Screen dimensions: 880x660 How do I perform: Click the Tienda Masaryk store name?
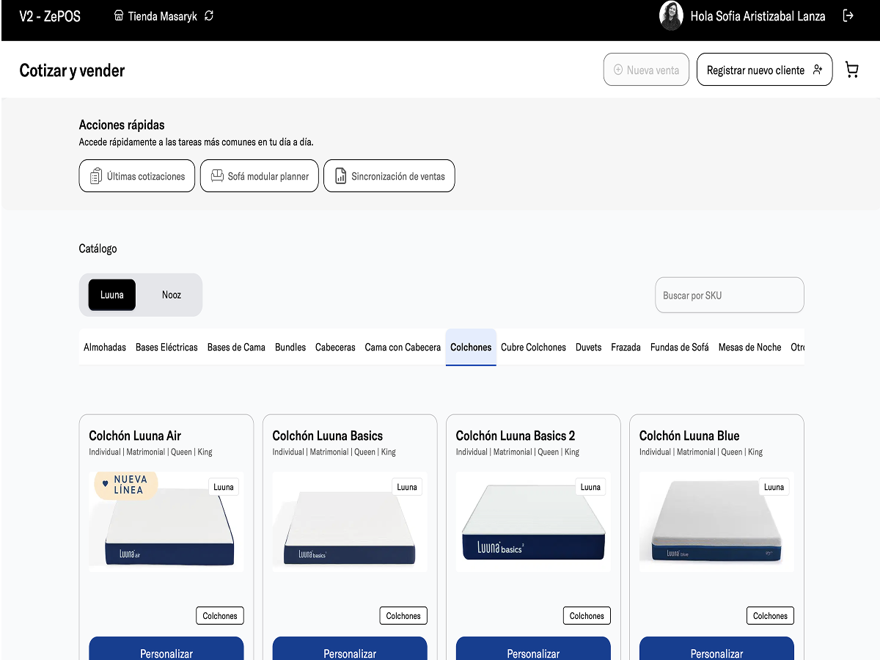pyautogui.click(x=163, y=15)
